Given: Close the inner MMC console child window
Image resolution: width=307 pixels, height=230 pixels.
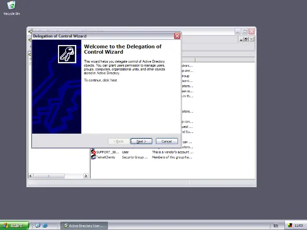Looking at the screenshot, I should point(252,39).
